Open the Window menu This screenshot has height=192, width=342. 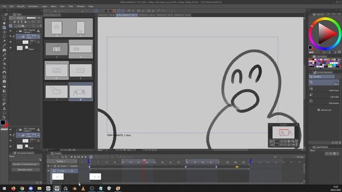point(81,6)
